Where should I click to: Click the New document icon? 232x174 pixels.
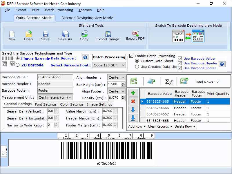(12, 34)
